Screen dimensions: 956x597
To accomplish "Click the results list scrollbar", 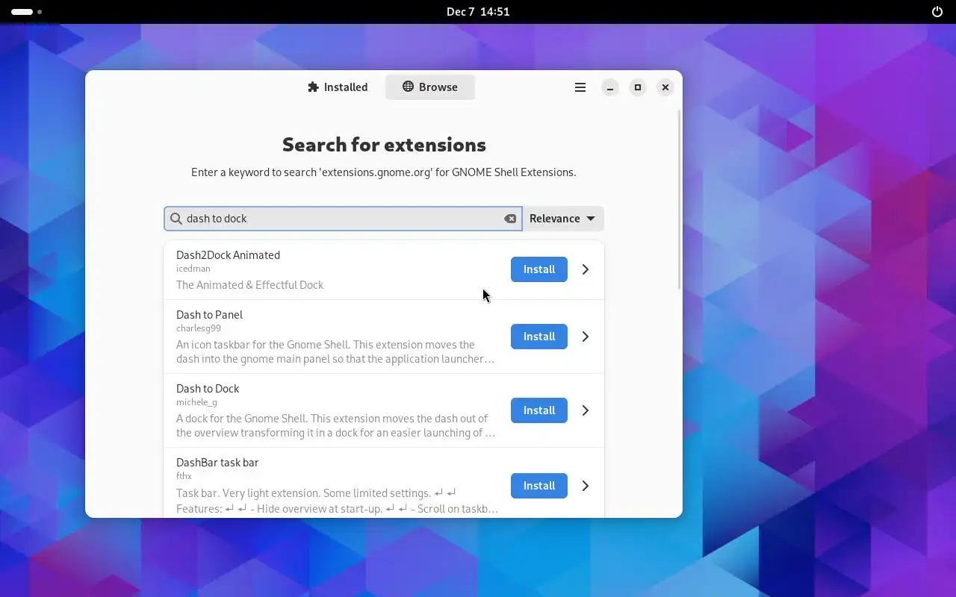I will [x=679, y=199].
